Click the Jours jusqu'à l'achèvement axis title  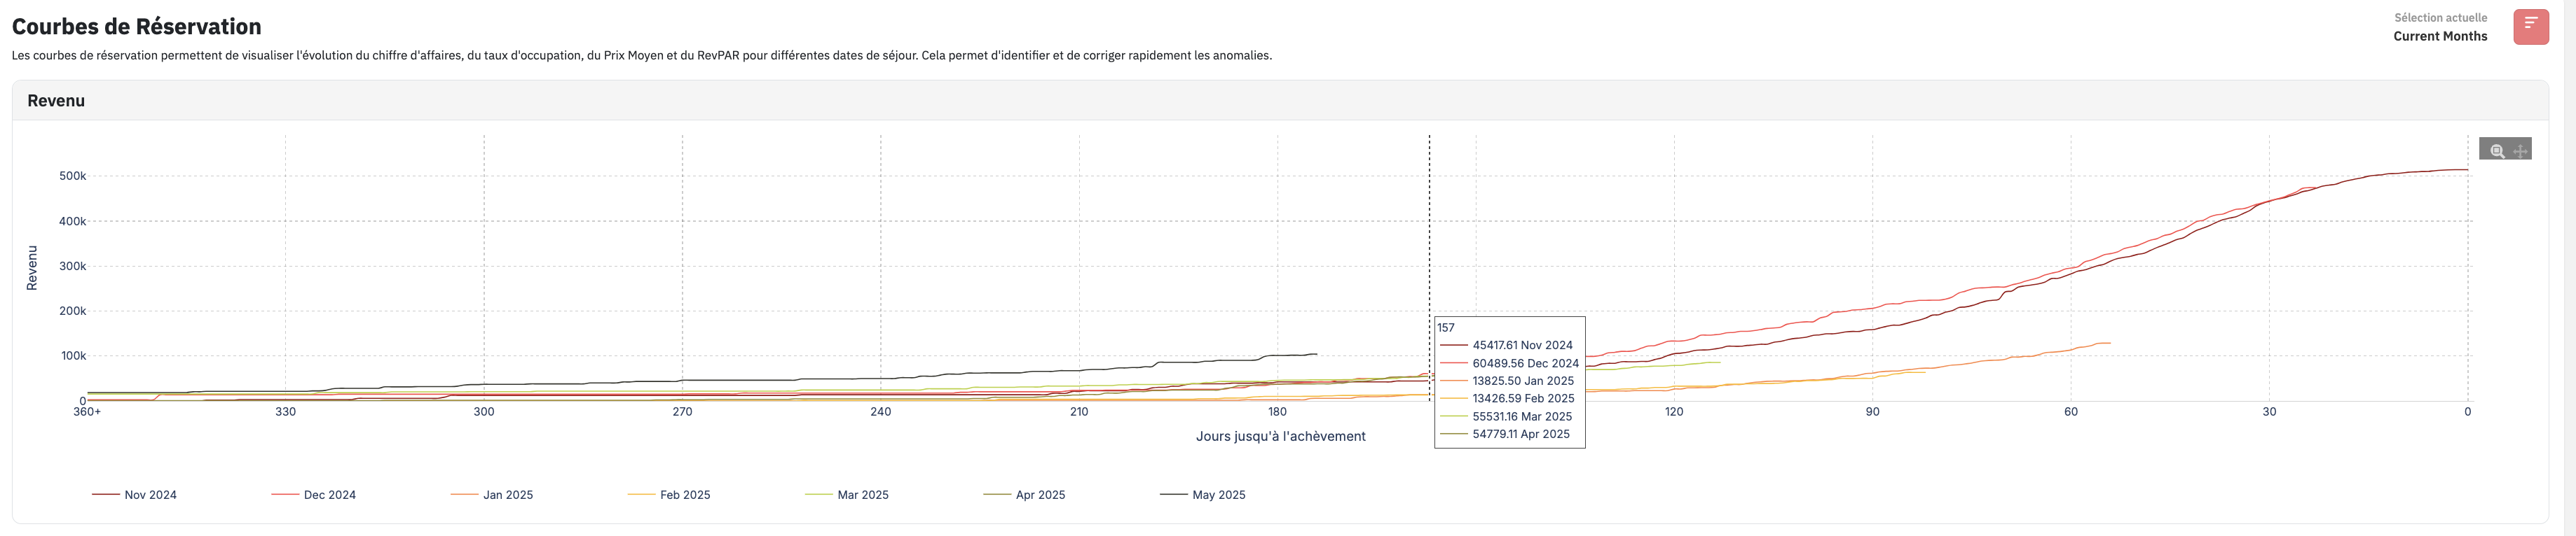pos(1280,436)
